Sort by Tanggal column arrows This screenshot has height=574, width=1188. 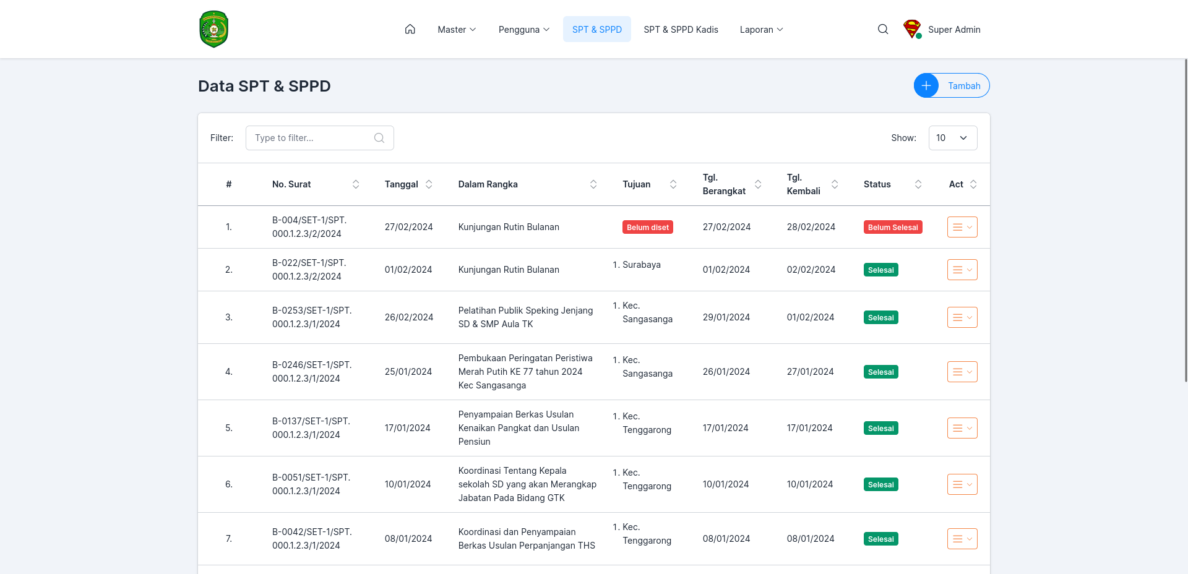pyautogui.click(x=429, y=184)
